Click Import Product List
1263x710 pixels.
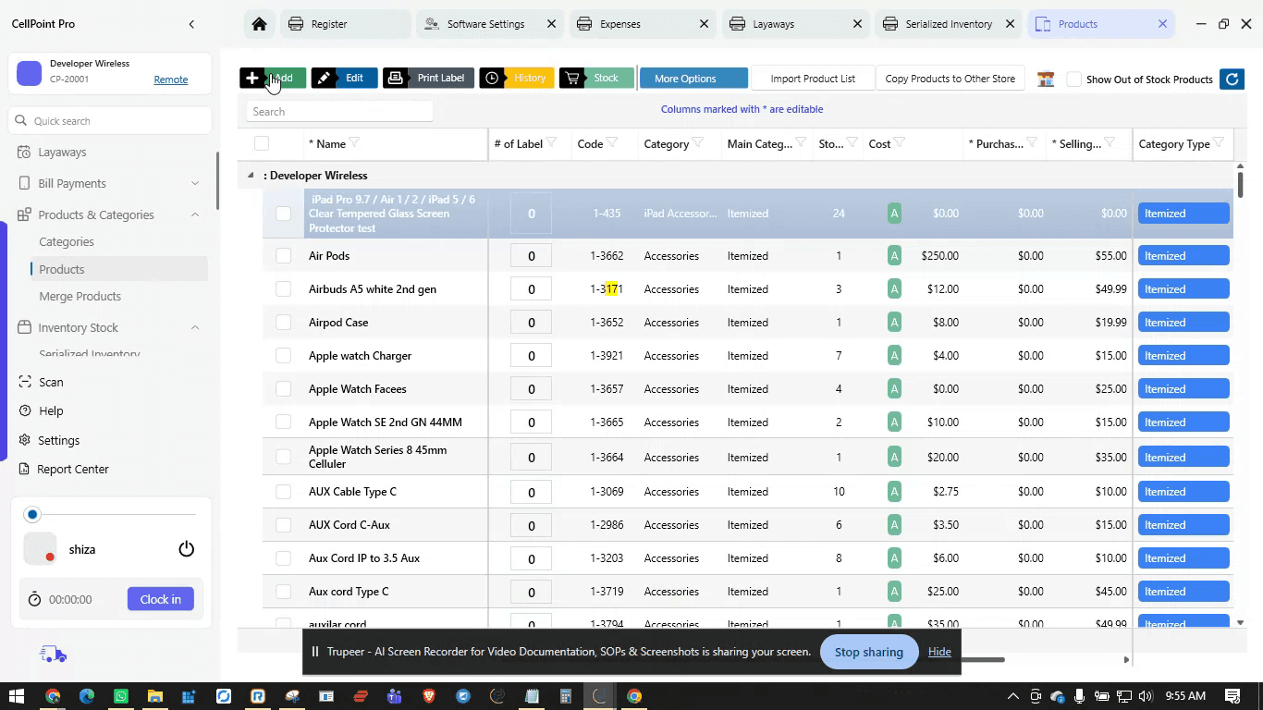pos(813,79)
